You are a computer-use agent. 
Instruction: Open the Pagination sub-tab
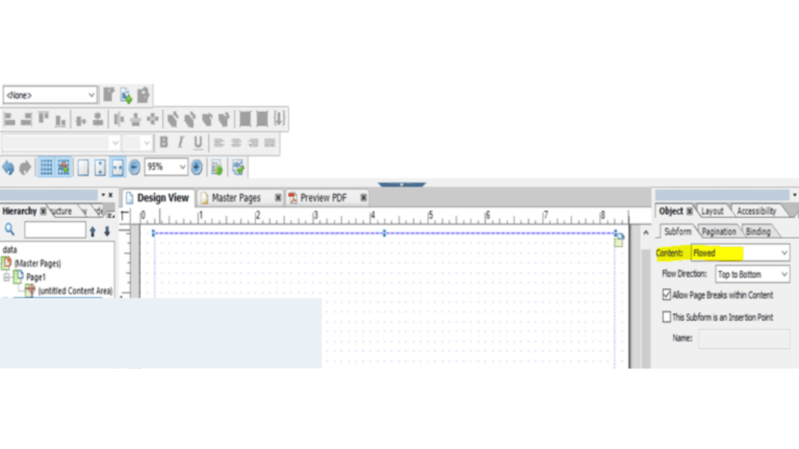click(719, 232)
